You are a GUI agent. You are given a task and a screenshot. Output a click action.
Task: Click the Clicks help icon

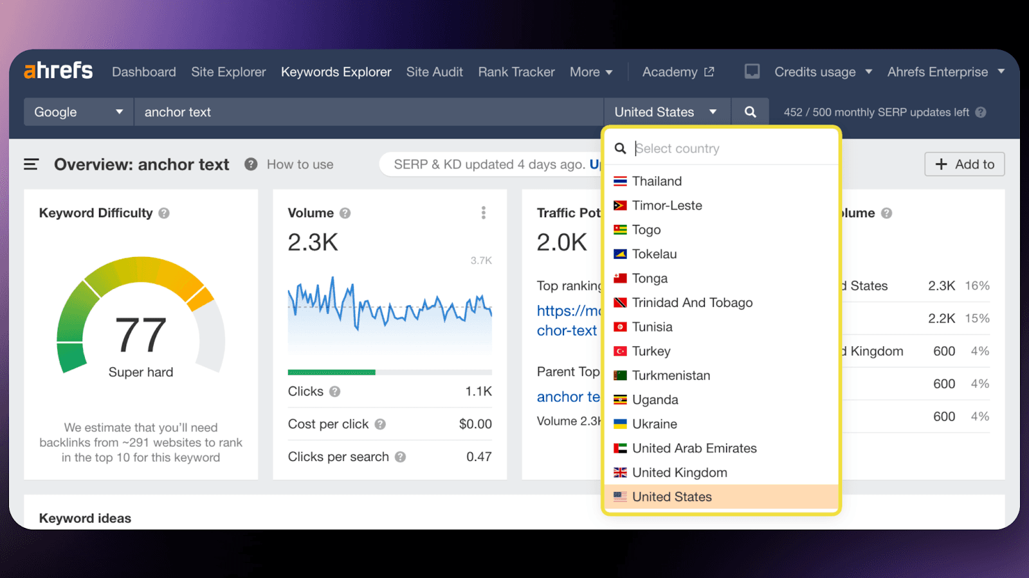click(334, 391)
